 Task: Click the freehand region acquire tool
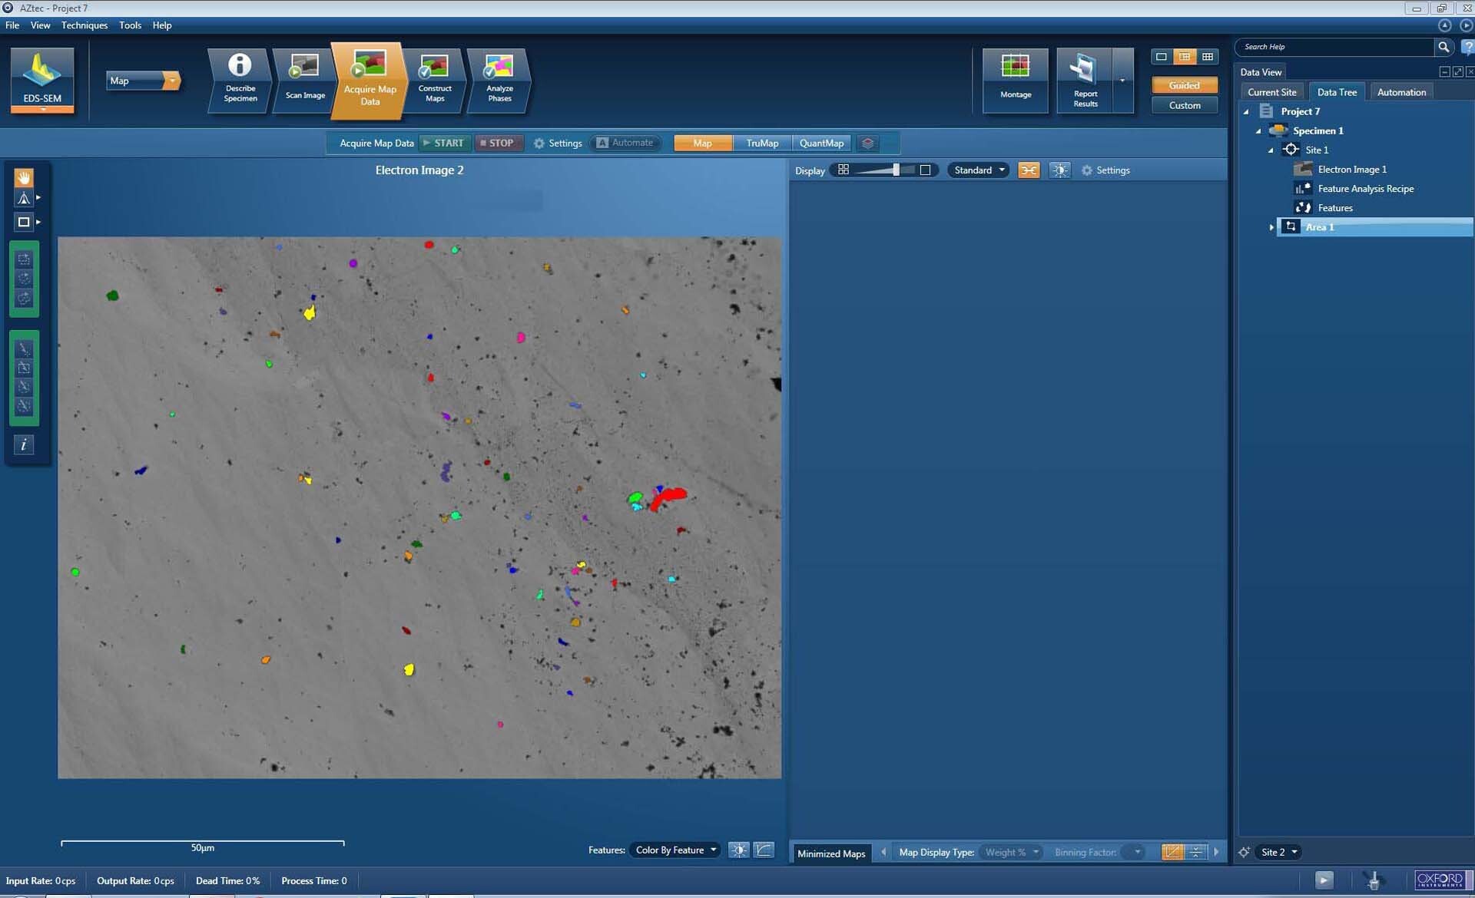[24, 298]
